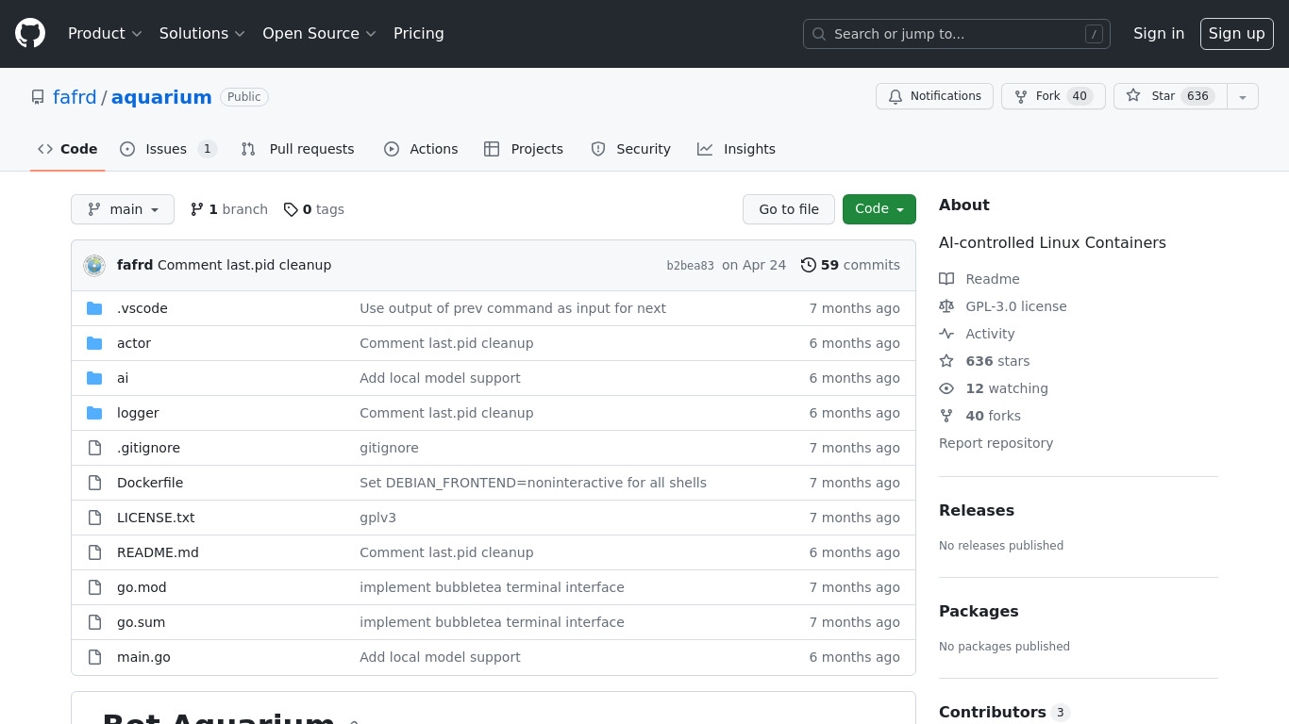Open the fafrd owner link
Image resolution: width=1289 pixels, height=724 pixels.
(75, 97)
